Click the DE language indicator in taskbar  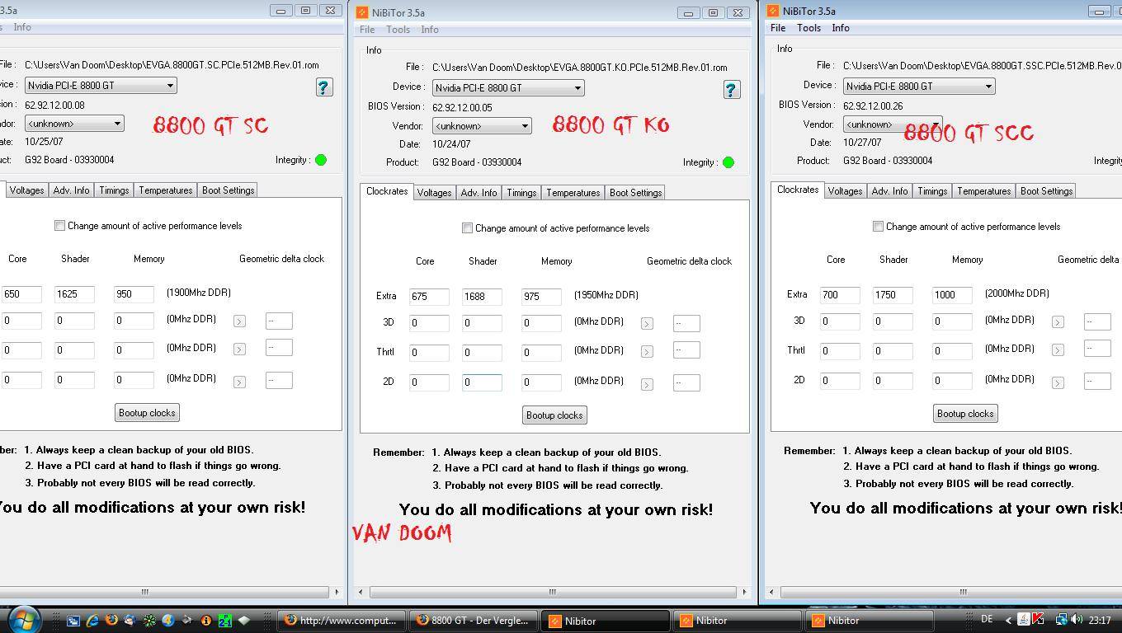click(x=987, y=619)
